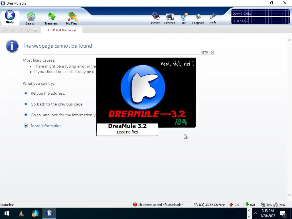Viewport: 292px width, 219px height.
Task: Click the browser back arrow
Action: pyautogui.click(x=5, y=30)
